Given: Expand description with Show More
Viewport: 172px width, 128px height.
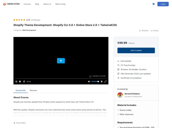Looking at the screenshot, I should (20, 123).
